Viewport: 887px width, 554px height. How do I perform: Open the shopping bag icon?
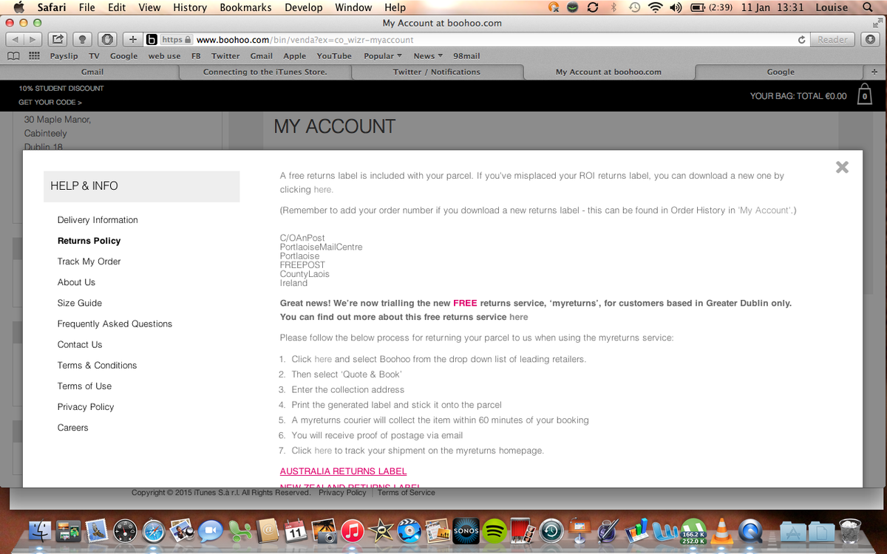tap(864, 95)
